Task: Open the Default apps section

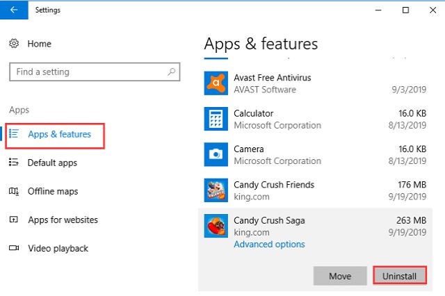Action: point(52,163)
